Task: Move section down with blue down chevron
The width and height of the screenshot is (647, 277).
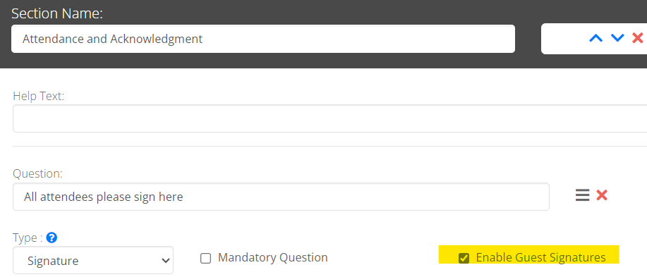Action: (617, 38)
